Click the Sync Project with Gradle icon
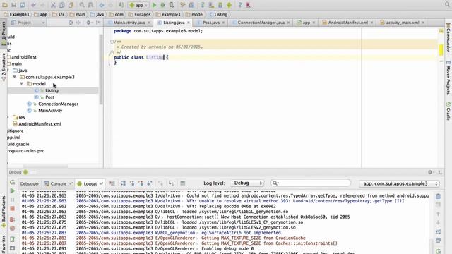The width and height of the screenshot is (452, 254). 203,5
